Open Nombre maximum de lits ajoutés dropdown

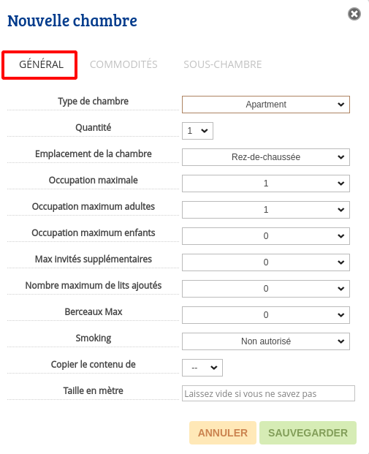coord(266,289)
